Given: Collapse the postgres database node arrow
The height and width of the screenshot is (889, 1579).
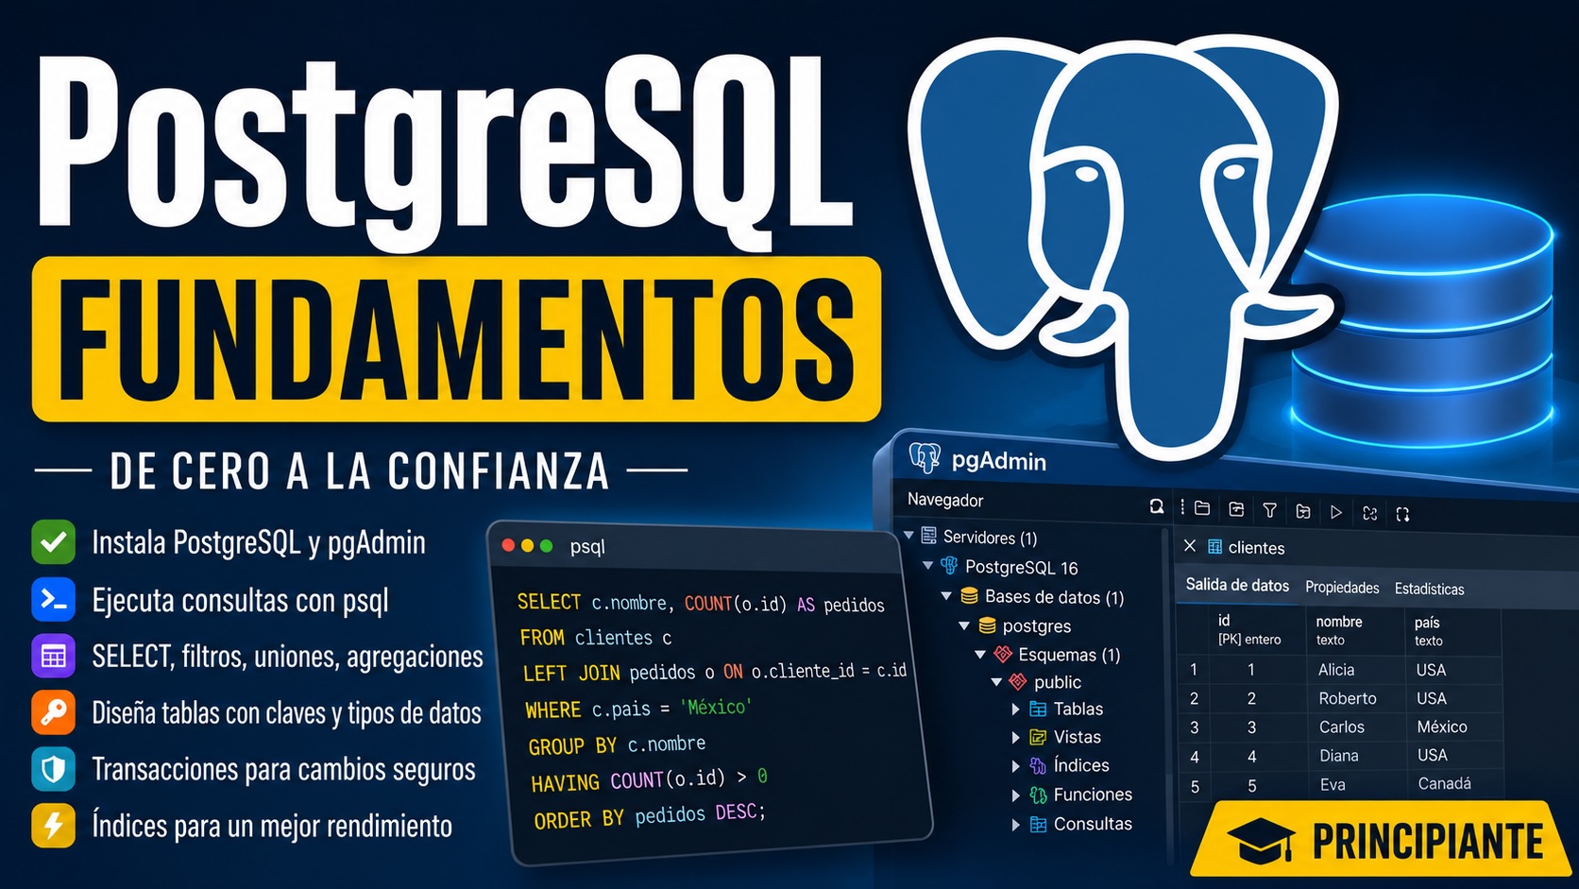Looking at the screenshot, I should 964,625.
